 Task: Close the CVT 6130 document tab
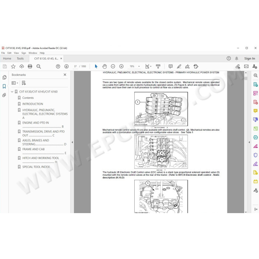pos(61,58)
